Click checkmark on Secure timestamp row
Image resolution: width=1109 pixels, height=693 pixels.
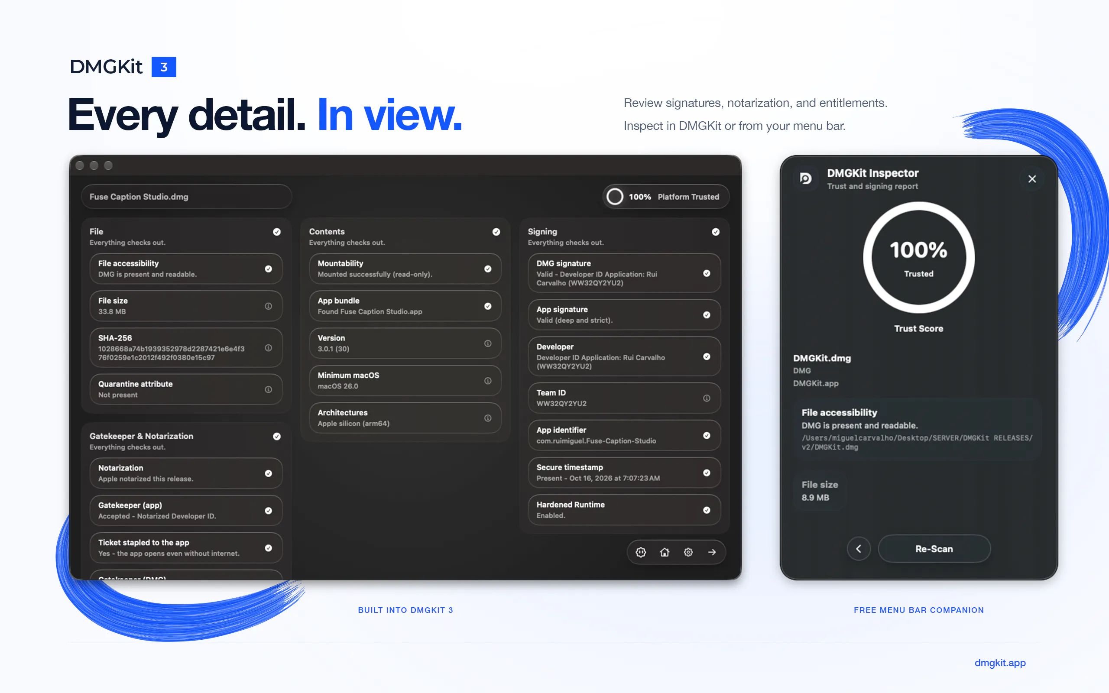pos(707,473)
